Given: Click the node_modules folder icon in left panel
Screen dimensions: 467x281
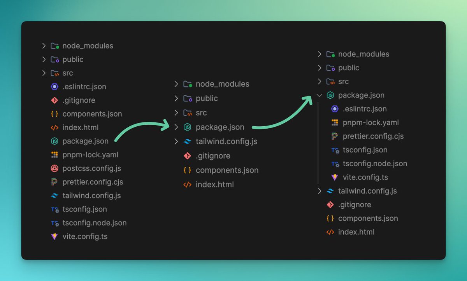Looking at the screenshot, I should click(54, 45).
